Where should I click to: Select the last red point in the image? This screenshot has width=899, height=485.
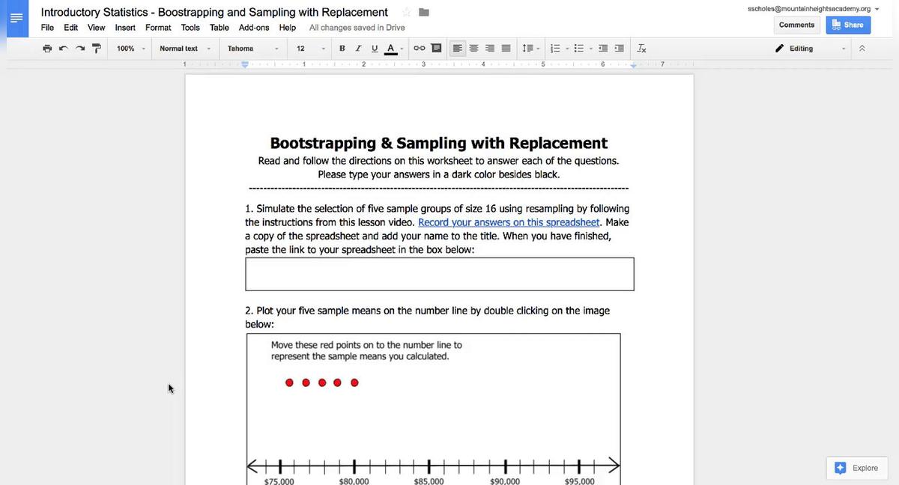click(354, 383)
